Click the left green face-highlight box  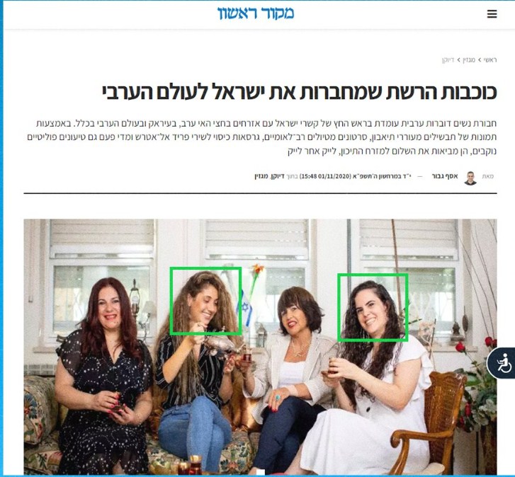tap(205, 301)
